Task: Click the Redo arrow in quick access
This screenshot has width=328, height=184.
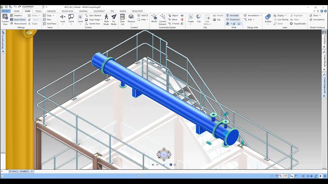Action: point(19,7)
